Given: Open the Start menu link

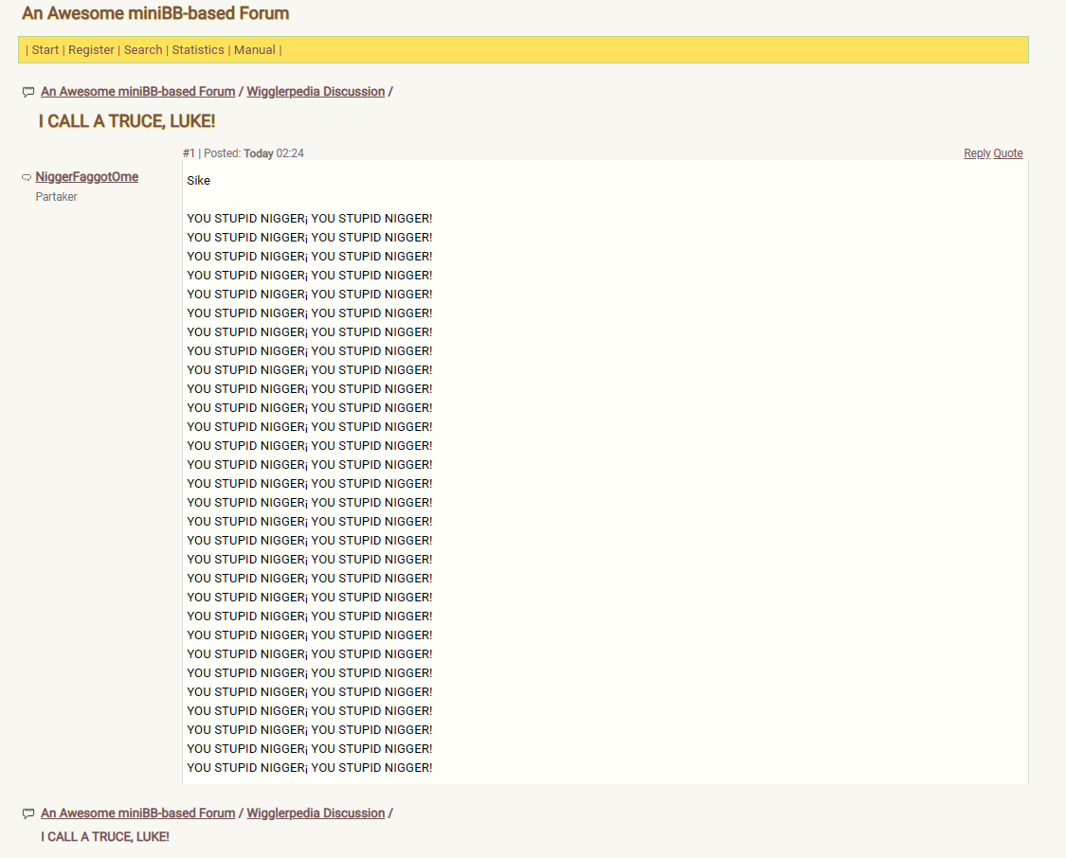Looking at the screenshot, I should pos(45,49).
